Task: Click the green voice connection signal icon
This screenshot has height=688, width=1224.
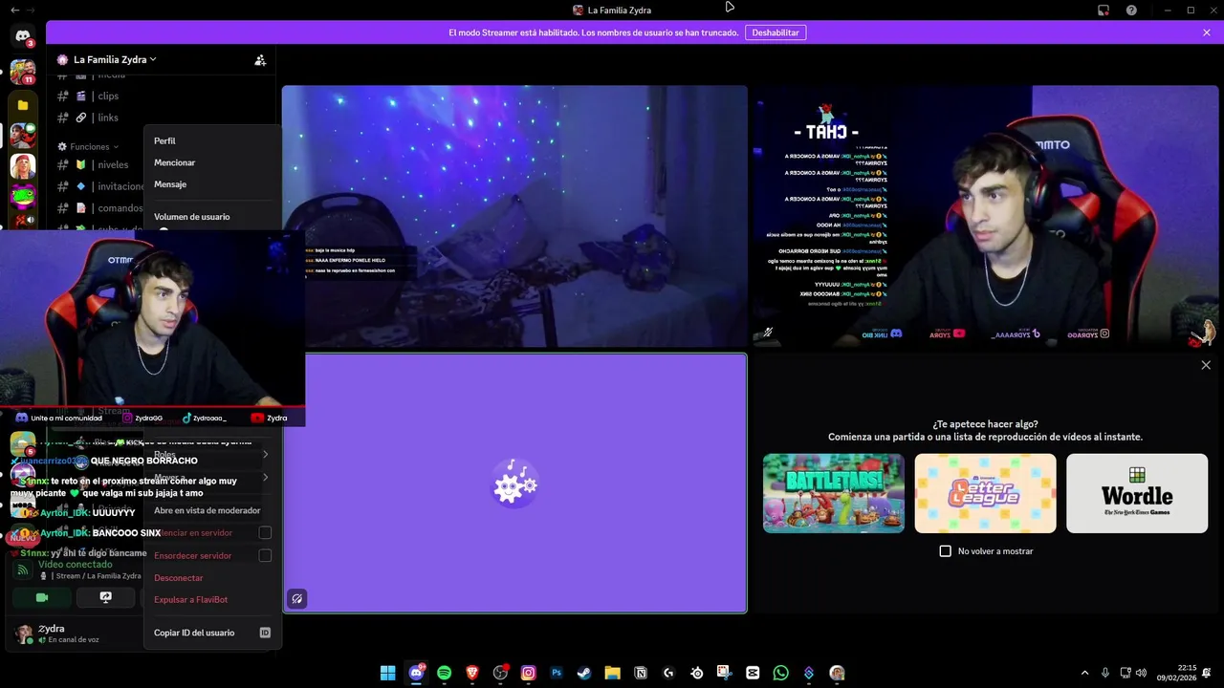Action: (22, 570)
